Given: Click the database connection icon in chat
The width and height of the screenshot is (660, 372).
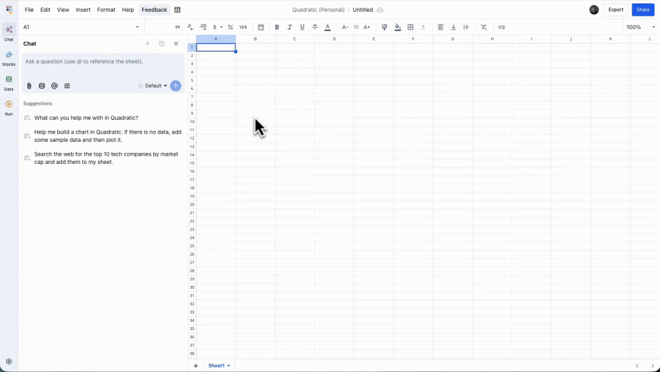Looking at the screenshot, I should click(41, 85).
